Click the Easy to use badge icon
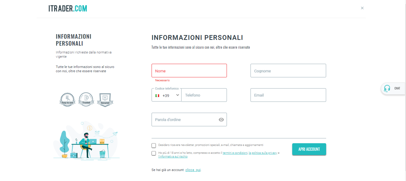406x181 pixels. tap(67, 99)
